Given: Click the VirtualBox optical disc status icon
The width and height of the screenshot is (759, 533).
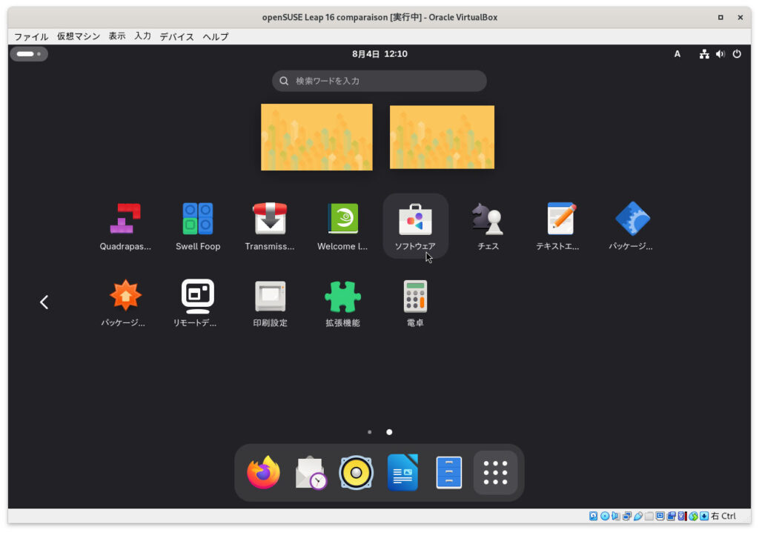Looking at the screenshot, I should 605,516.
